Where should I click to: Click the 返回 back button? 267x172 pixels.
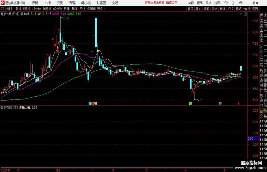(255, 9)
